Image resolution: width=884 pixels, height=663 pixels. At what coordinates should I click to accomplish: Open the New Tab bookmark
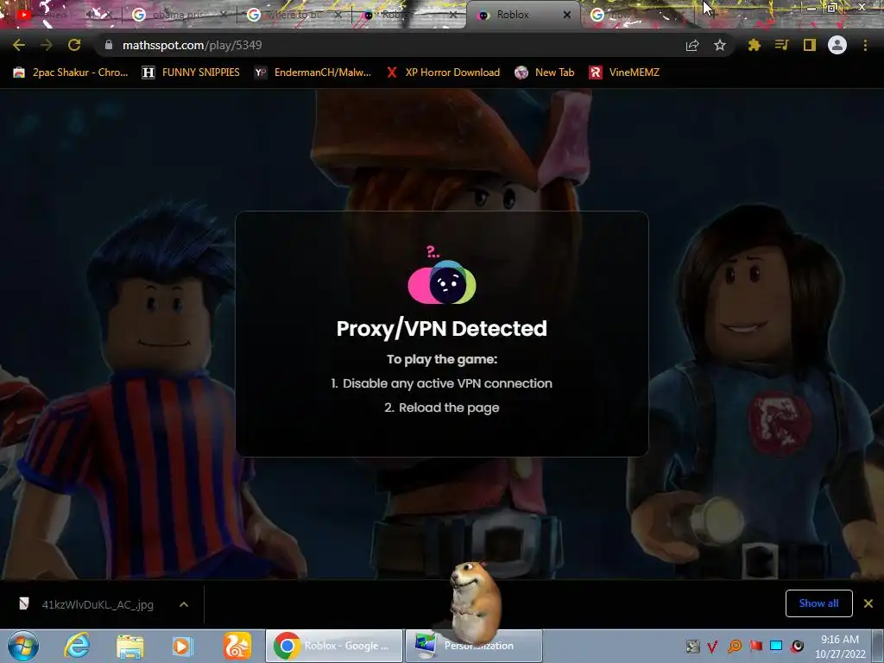click(545, 73)
